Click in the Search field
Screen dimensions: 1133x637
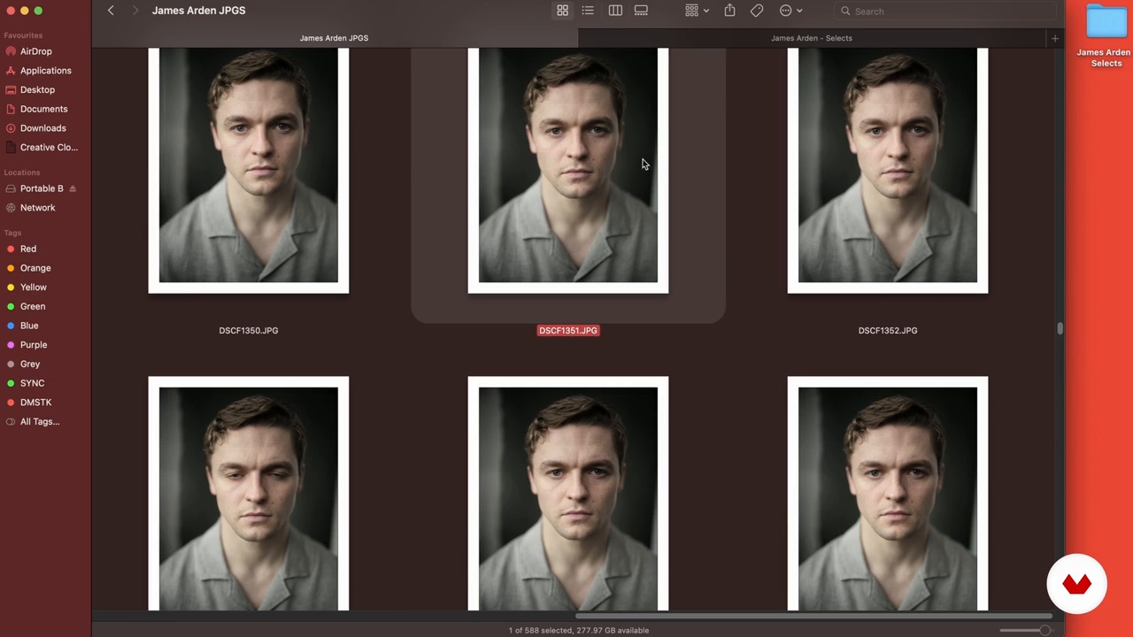(x=945, y=12)
